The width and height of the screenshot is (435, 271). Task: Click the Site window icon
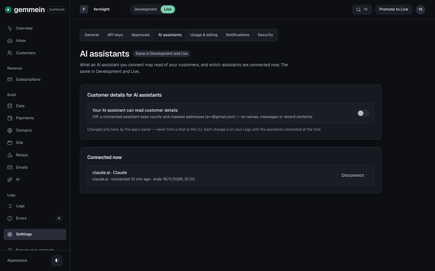click(x=10, y=143)
